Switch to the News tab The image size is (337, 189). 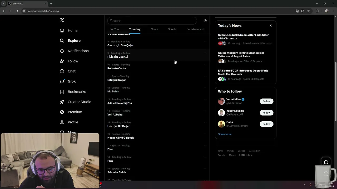(154, 29)
